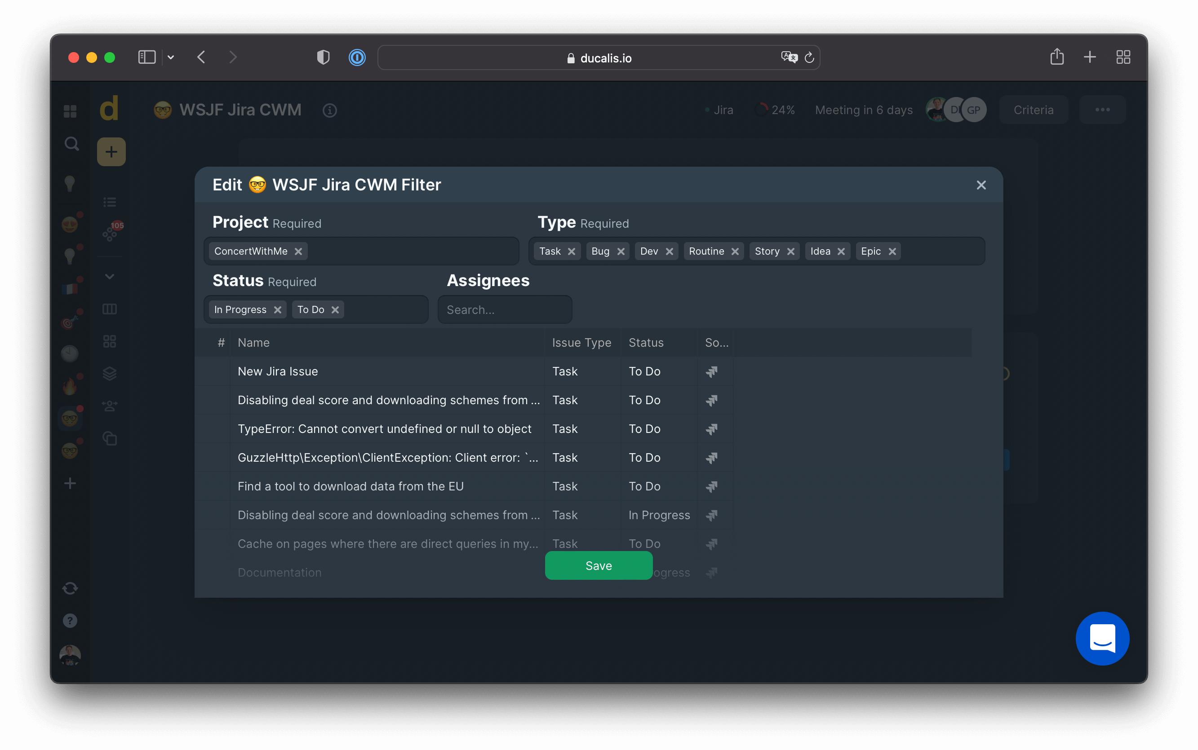Click the 24% progress indicator
The height and width of the screenshot is (750, 1198).
coord(775,110)
